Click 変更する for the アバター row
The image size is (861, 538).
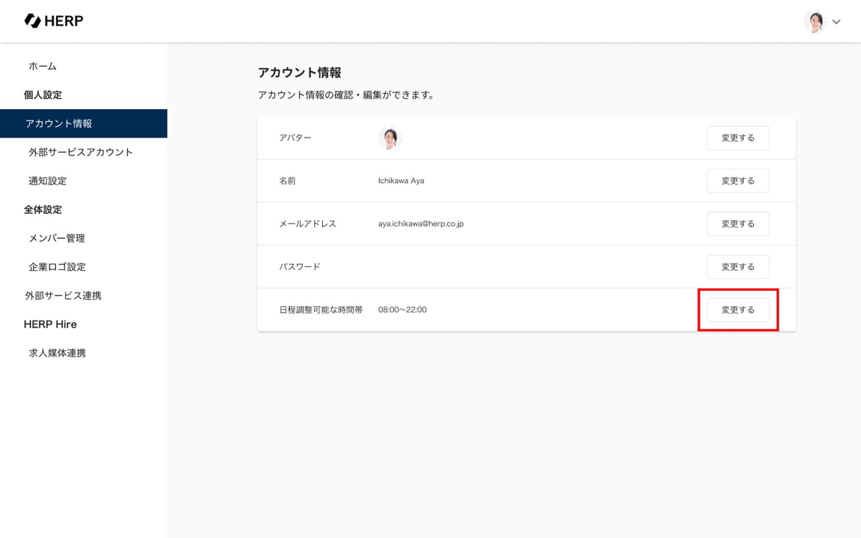tap(738, 138)
